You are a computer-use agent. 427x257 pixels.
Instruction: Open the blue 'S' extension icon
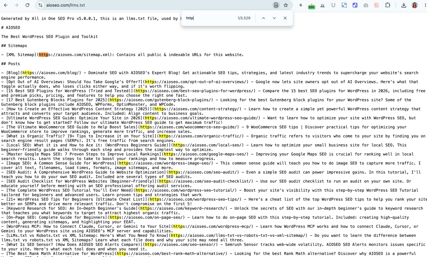click(344, 5)
